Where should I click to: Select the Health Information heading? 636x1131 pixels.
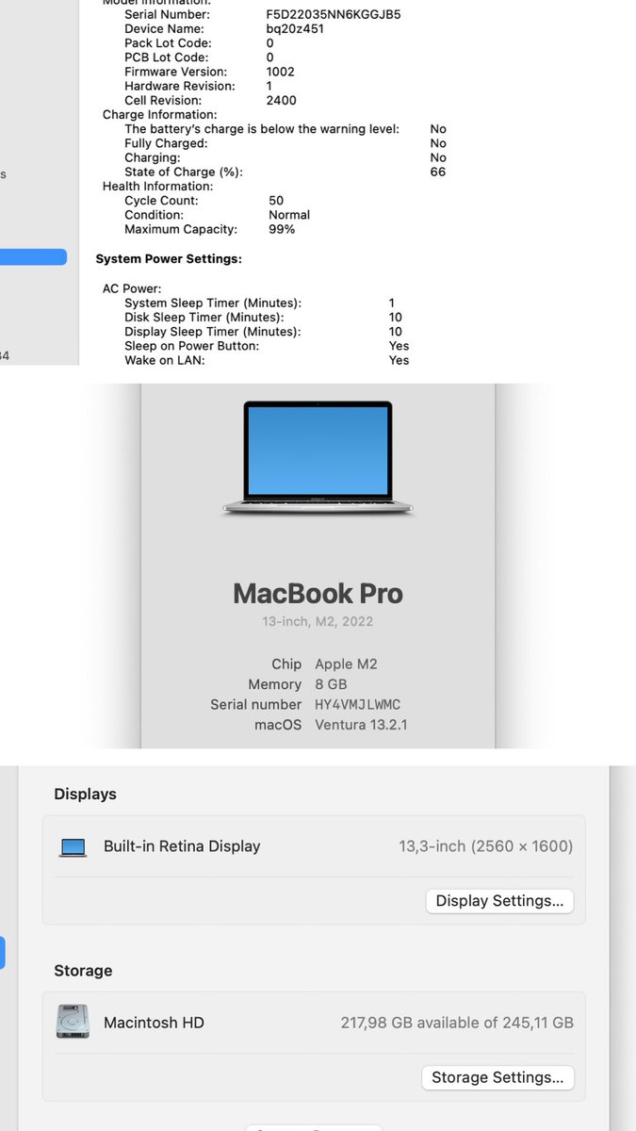click(x=158, y=187)
